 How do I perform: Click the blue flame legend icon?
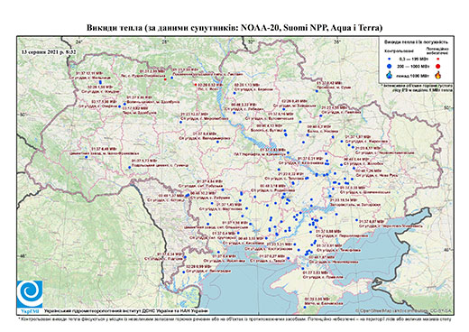click(390, 74)
